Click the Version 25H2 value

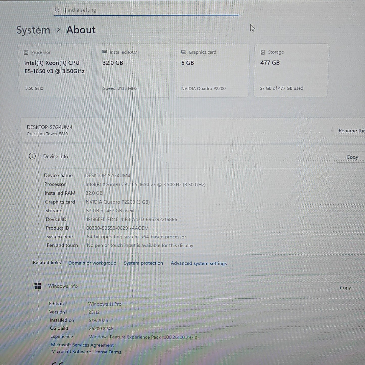click(x=94, y=312)
